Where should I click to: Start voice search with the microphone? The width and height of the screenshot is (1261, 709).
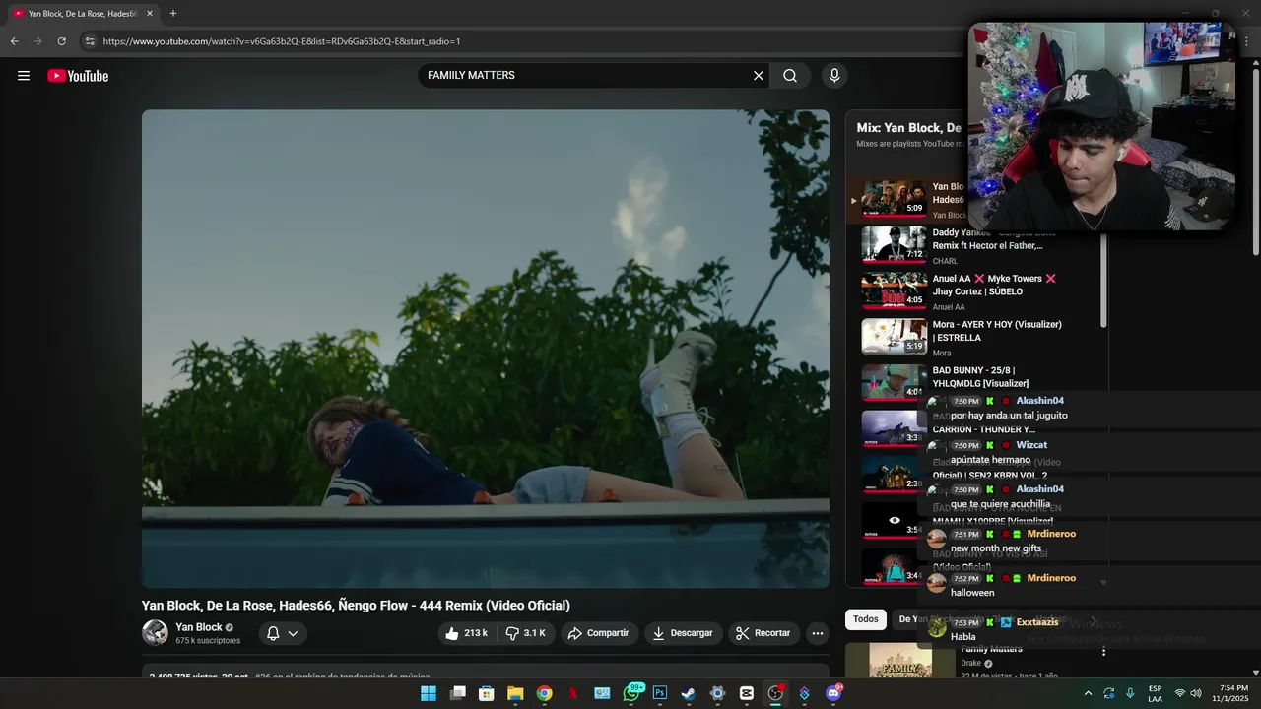834,76
